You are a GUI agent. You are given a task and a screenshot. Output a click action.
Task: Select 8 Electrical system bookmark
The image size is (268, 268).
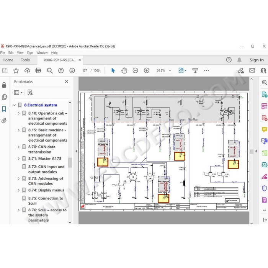point(41,105)
